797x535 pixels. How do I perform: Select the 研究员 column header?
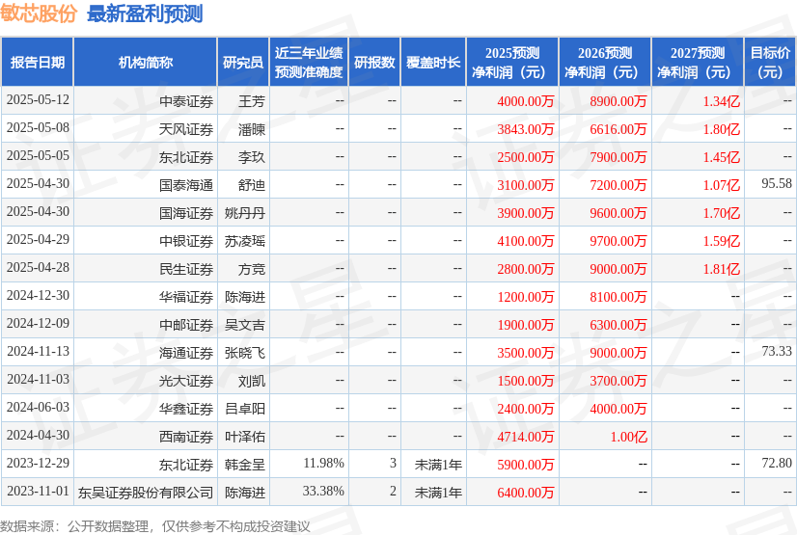coord(243,62)
